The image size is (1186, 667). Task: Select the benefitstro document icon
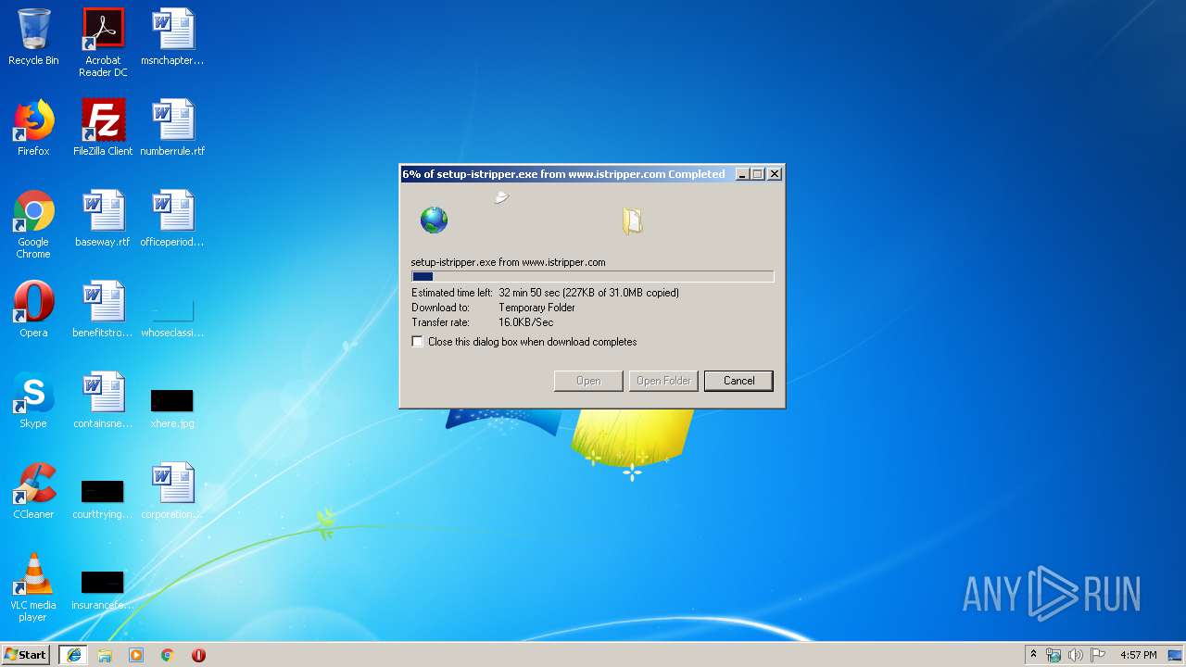pos(103,309)
